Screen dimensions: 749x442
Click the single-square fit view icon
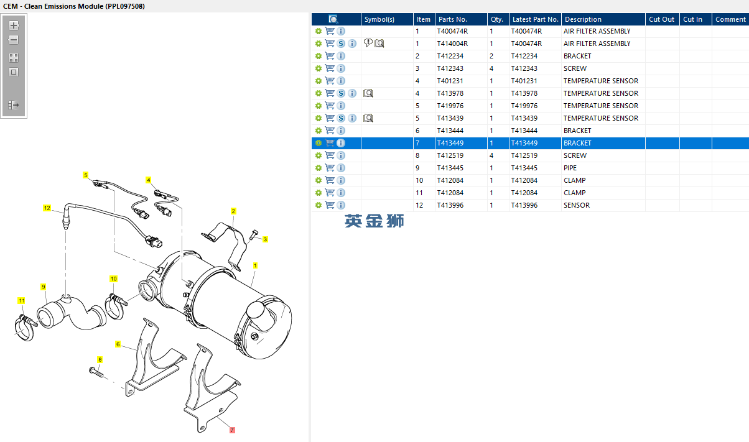point(14,72)
